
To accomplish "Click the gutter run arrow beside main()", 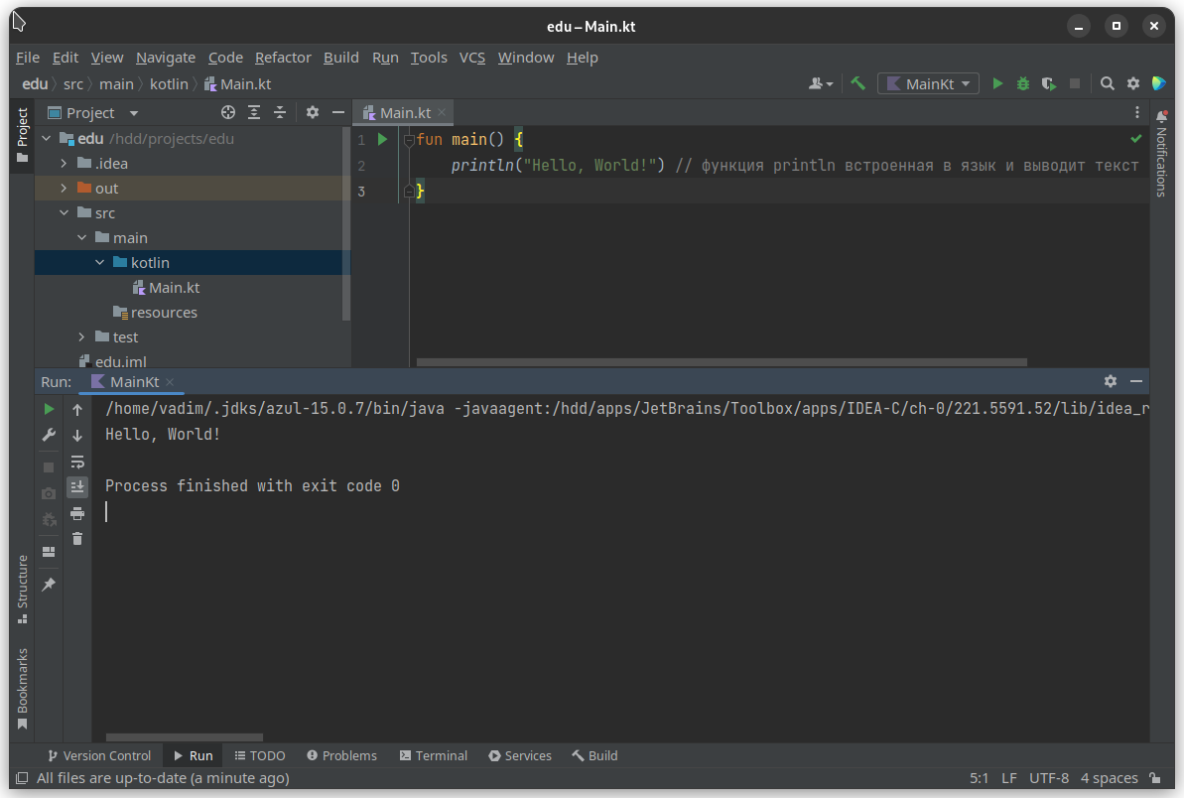I will (382, 140).
